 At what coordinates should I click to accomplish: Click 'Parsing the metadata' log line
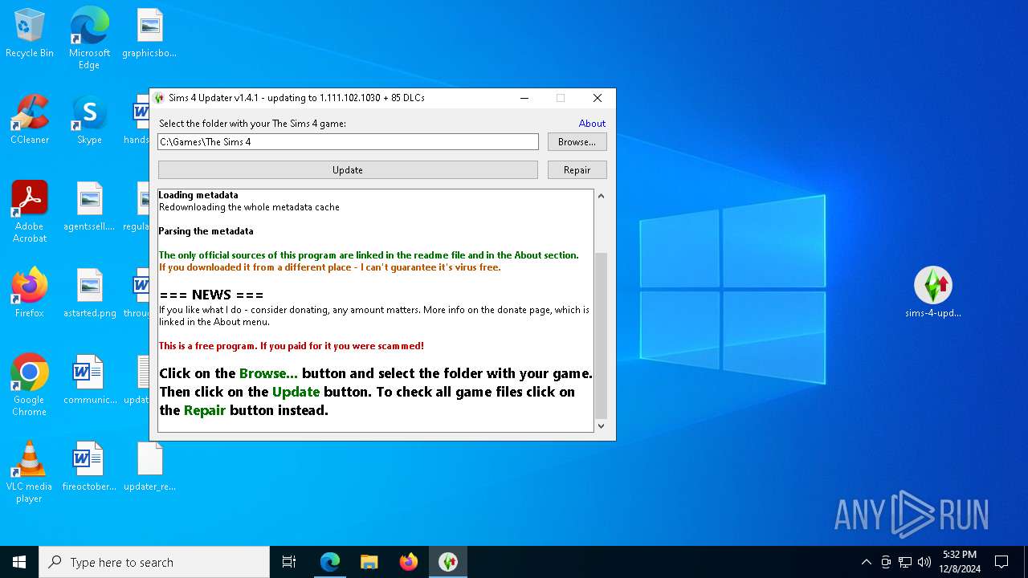click(206, 231)
